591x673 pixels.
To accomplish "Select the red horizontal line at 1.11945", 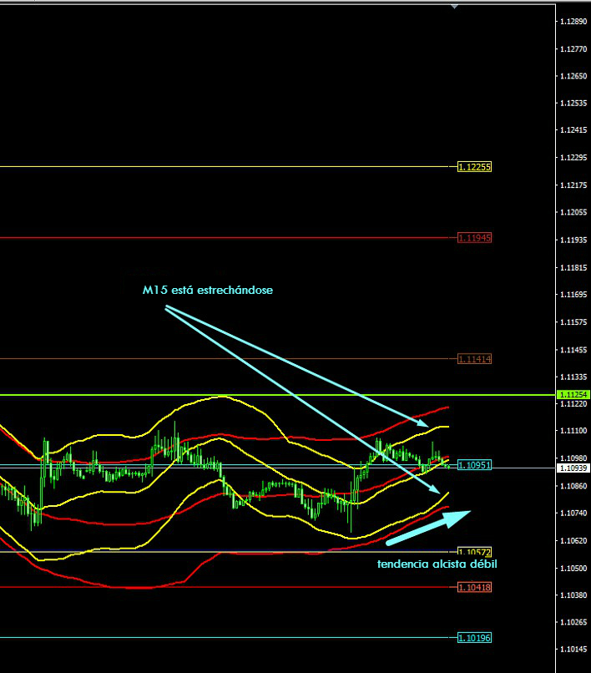I will 225,238.
